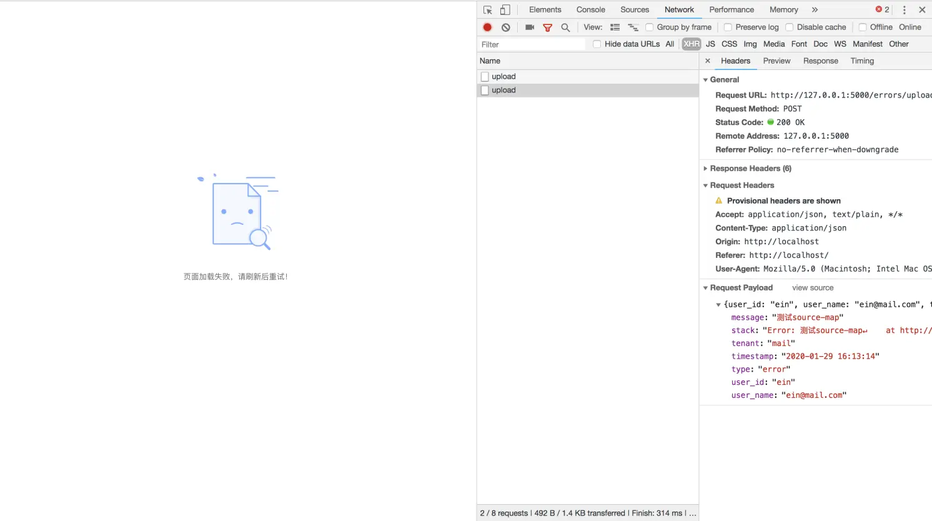Activate the inspect element picker icon

coord(488,10)
